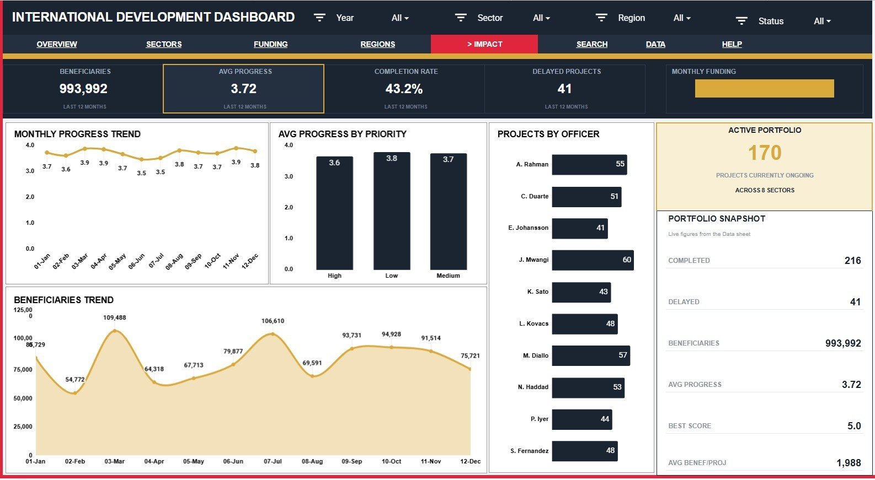This screenshot has height=480, width=875.
Task: Click the Completed value 216
Action: [x=852, y=261]
